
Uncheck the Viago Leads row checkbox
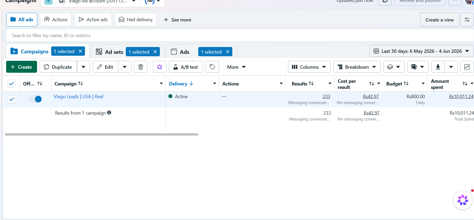pos(12,99)
